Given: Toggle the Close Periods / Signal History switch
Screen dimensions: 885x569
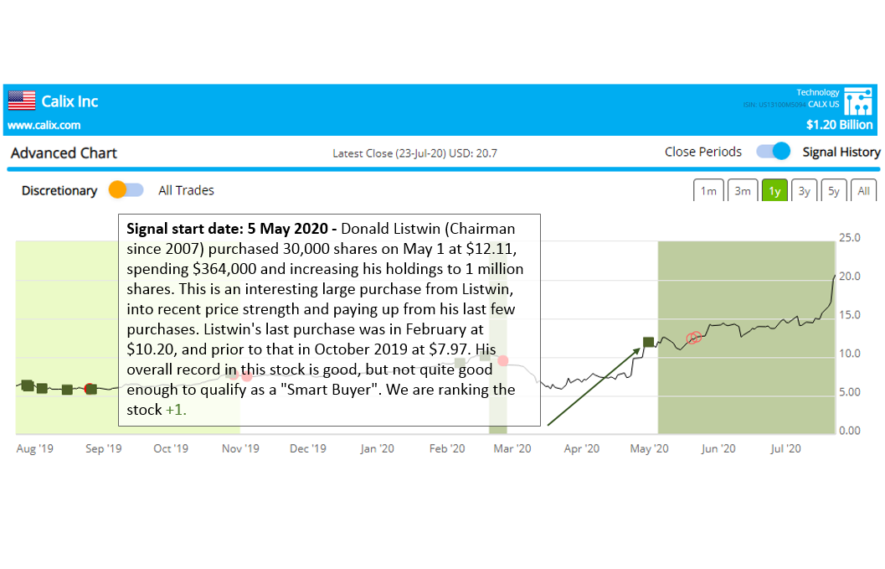Looking at the screenshot, I should click(x=773, y=152).
